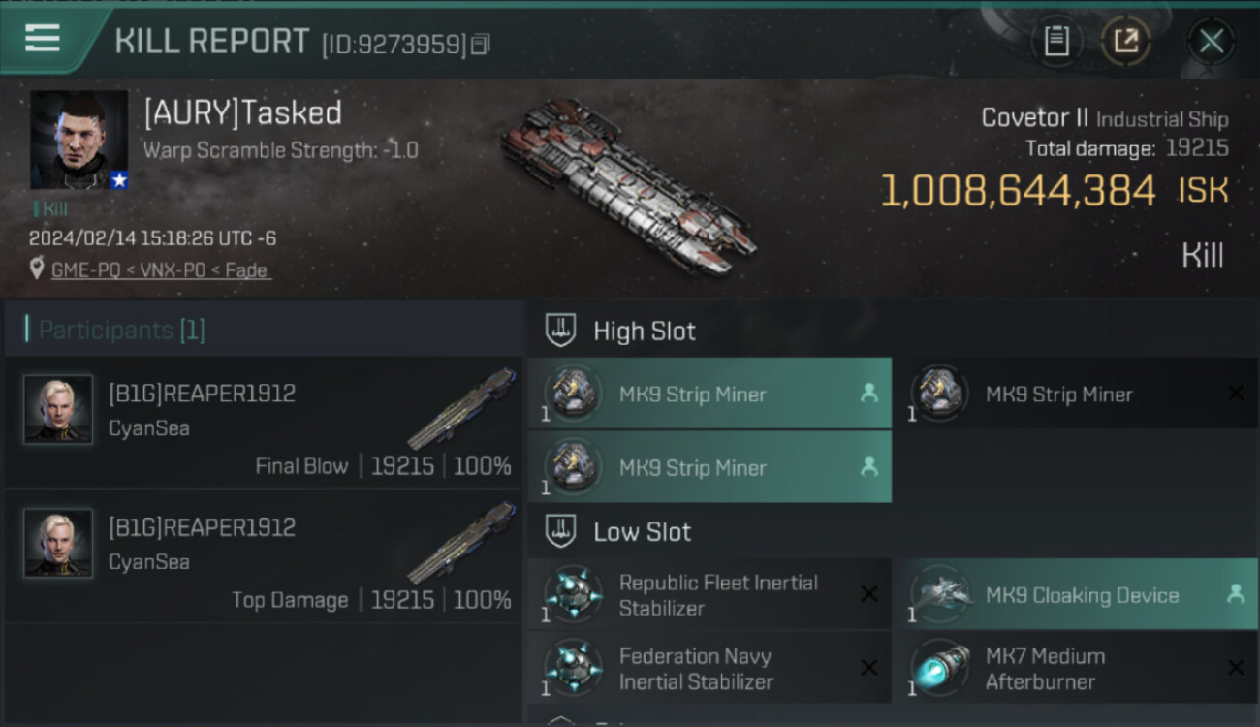Image resolution: width=1260 pixels, height=727 pixels.
Task: Open REAPER1912 Top Damage portrait
Action: (x=58, y=543)
